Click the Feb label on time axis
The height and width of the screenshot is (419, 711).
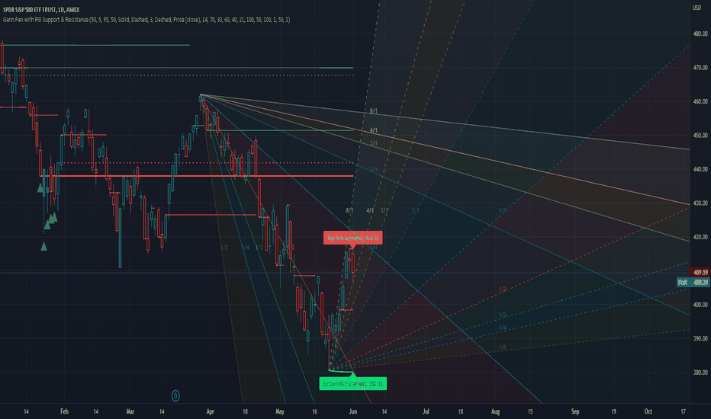pyautogui.click(x=64, y=411)
